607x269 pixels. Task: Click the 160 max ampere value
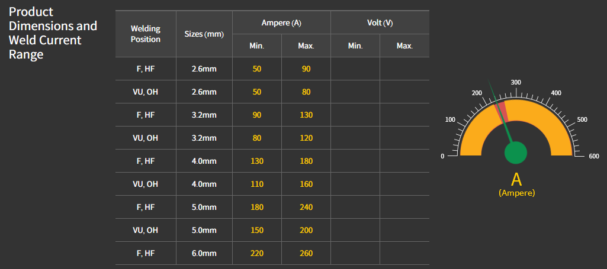[x=306, y=184]
